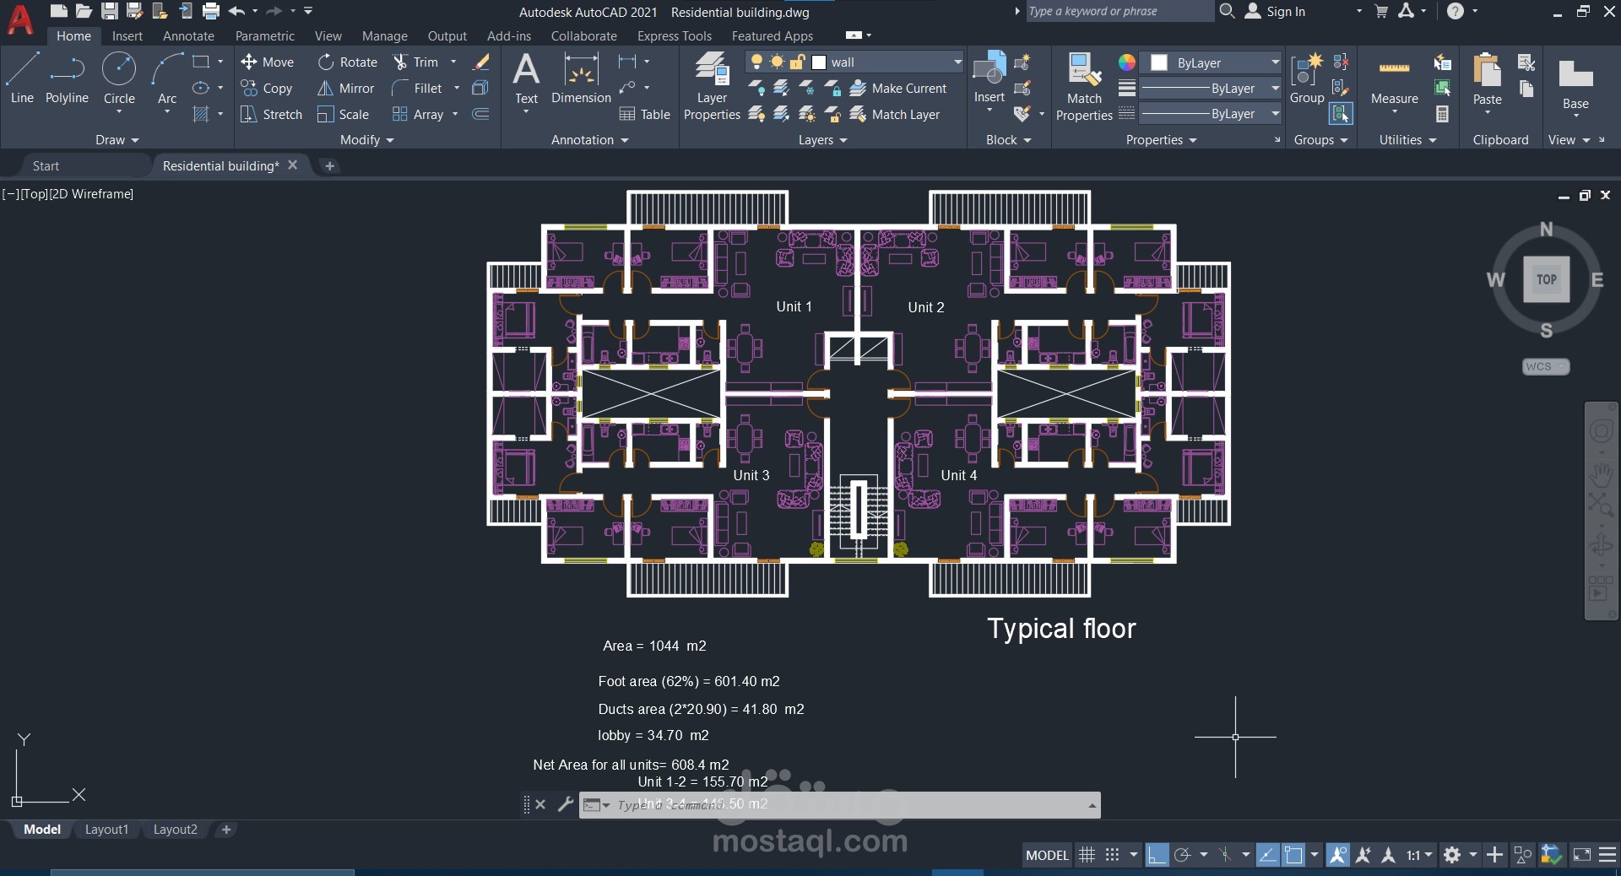The image size is (1621, 876).
Task: Click the Group objects tool
Action: tap(1306, 79)
